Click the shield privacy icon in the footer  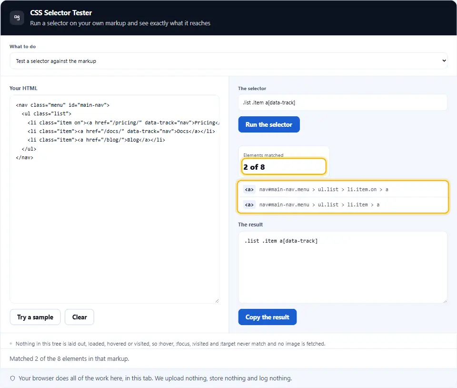click(x=12, y=378)
